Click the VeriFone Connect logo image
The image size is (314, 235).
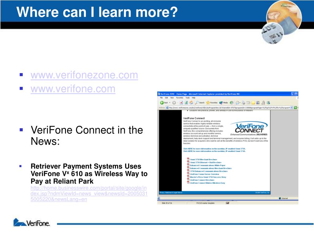click(x=249, y=128)
